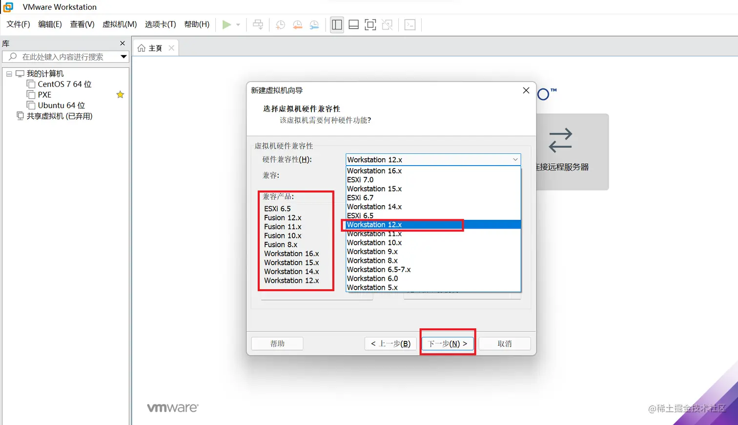738x425 pixels.
Task: Open the 选项卡(T) menu
Action: [x=160, y=24]
